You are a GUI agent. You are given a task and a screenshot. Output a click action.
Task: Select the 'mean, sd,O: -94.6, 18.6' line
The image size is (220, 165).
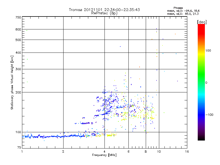tap(183, 11)
